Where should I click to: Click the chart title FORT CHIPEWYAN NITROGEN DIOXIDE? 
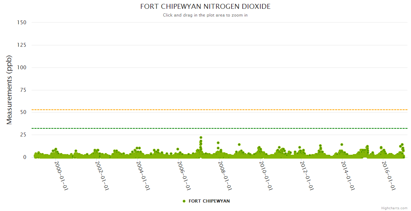coord(205,7)
